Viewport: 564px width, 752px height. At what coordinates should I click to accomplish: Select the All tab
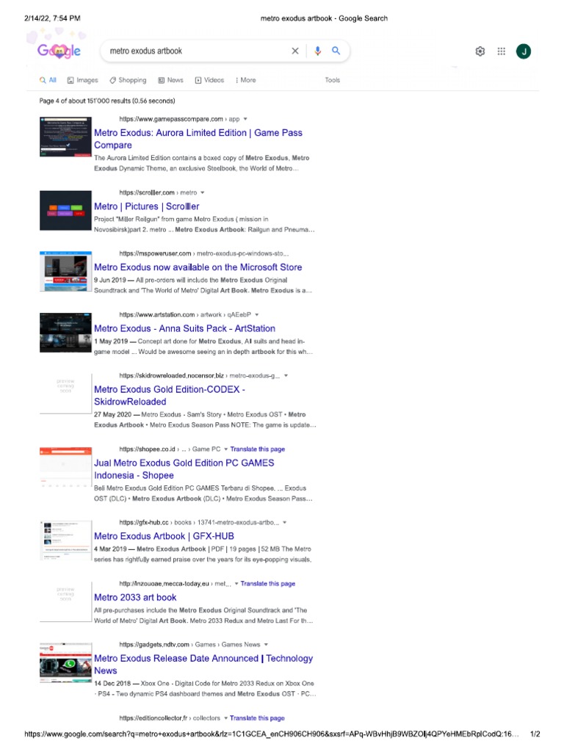48,80
